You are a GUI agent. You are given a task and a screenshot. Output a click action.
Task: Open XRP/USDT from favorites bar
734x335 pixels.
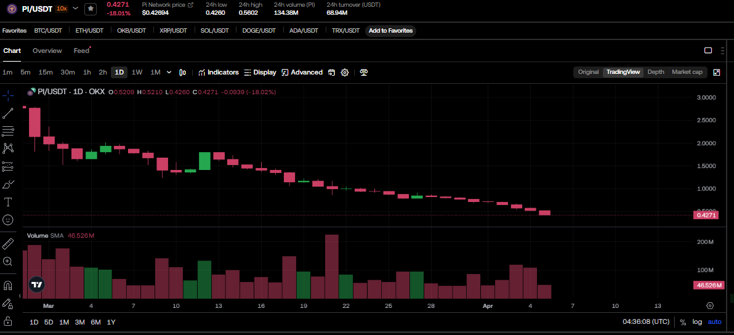173,31
